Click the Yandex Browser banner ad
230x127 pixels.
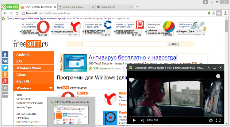click(x=66, y=29)
